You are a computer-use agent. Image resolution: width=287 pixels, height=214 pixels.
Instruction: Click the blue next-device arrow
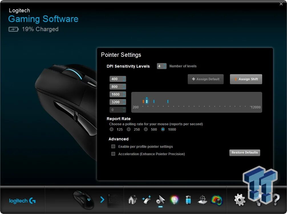[102, 199]
